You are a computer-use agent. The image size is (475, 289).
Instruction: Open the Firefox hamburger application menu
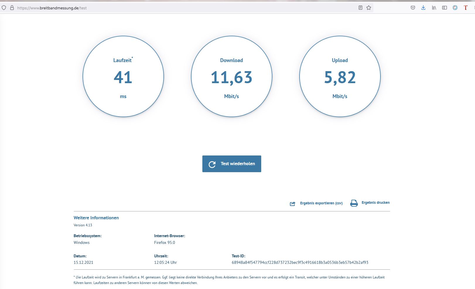click(474, 8)
